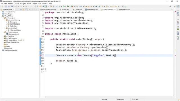Open the Run dropdown arrow

tap(66, 6)
